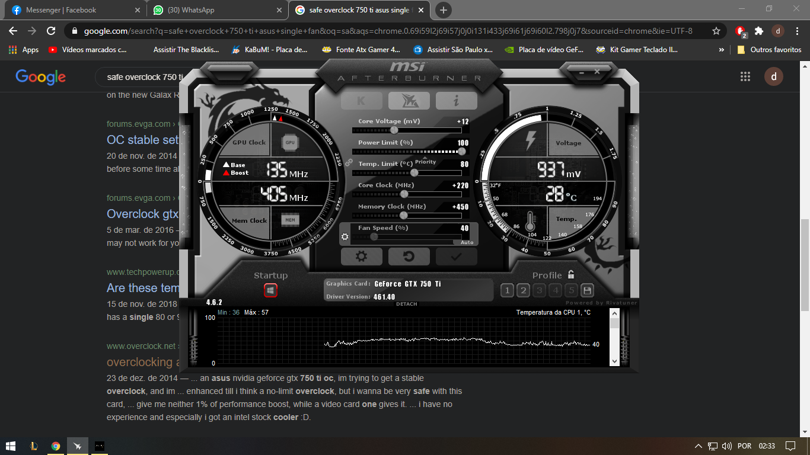Toggle Auto fan speed mode
Screen dimensions: 810x455
(x=467, y=242)
